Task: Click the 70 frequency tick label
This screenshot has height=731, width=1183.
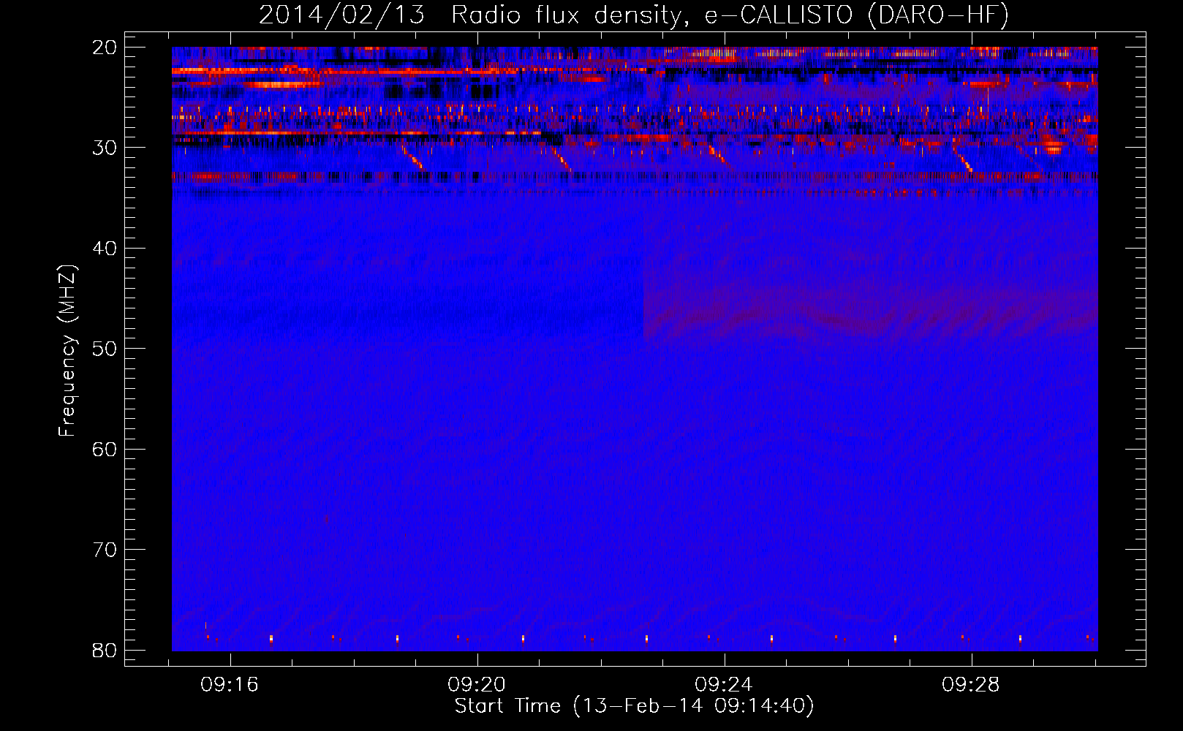Action: pyautogui.click(x=105, y=550)
